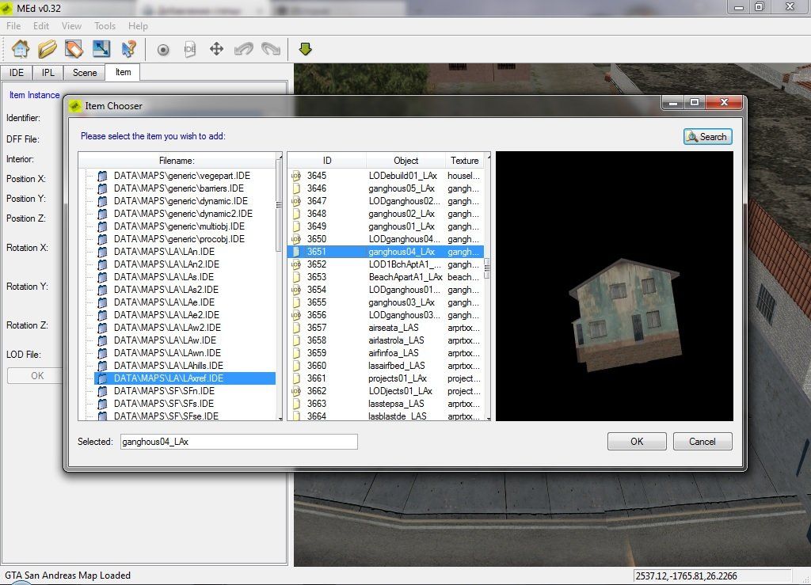Open the Help menu
Image resolution: width=811 pixels, height=585 pixels.
coord(138,26)
